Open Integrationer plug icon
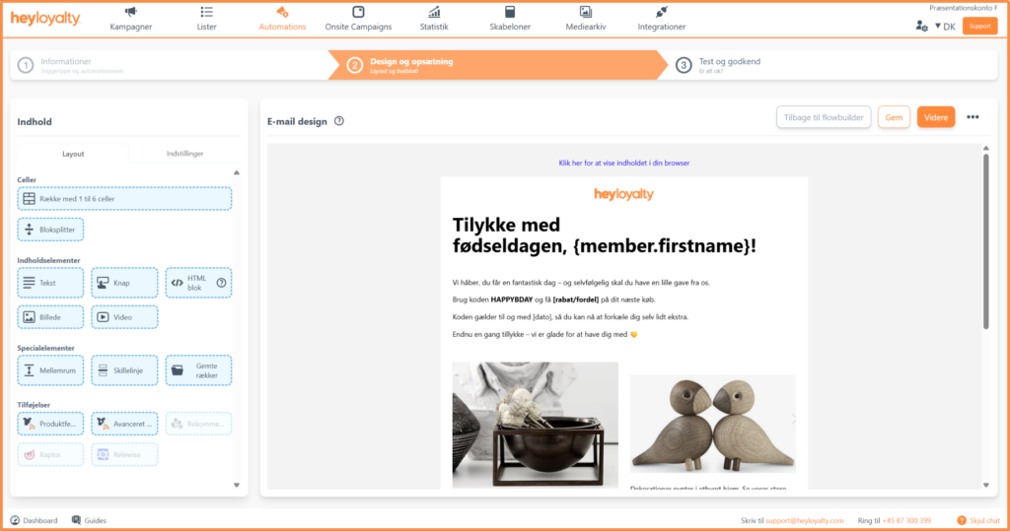1010x531 pixels. coord(661,12)
